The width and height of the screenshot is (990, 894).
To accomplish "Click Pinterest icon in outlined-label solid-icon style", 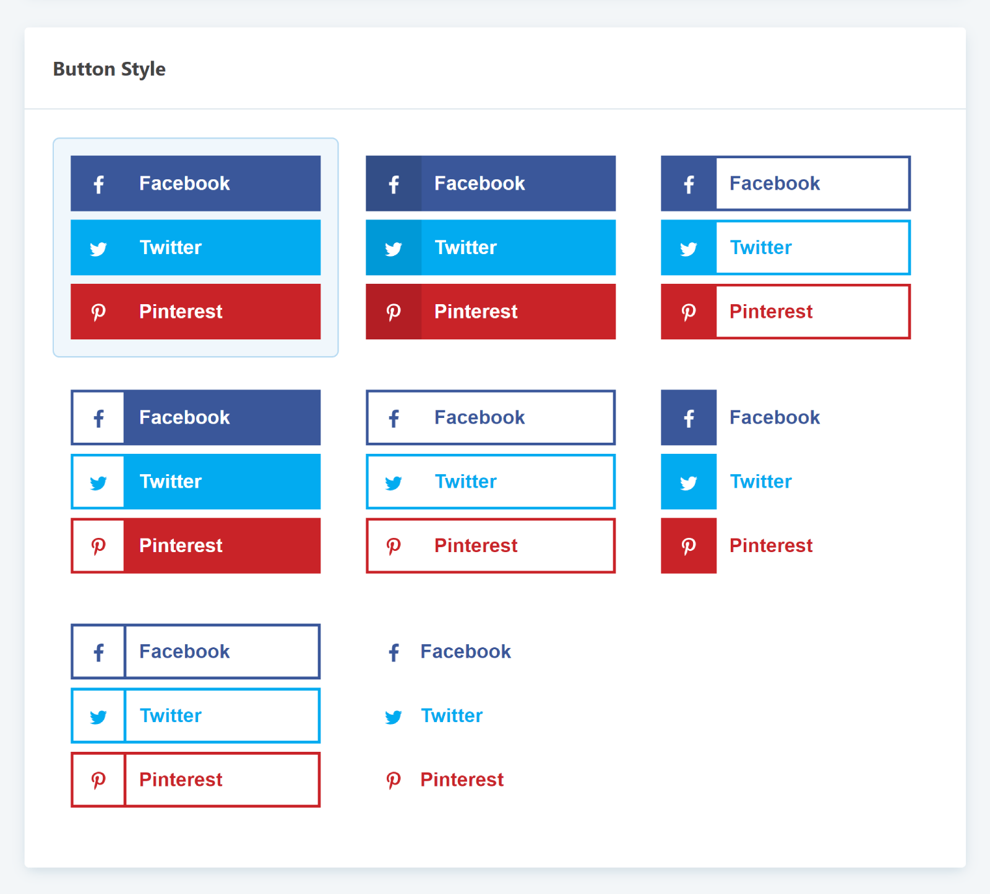I will point(689,312).
